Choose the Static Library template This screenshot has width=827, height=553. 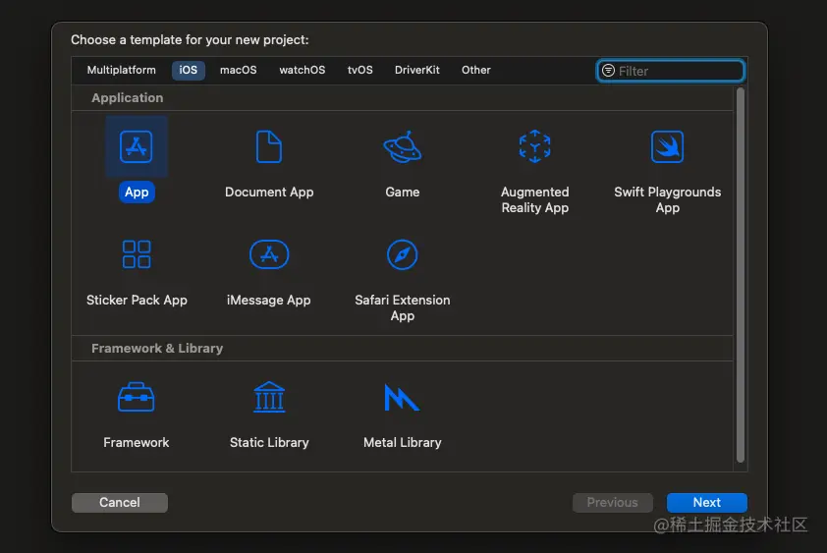pos(269,398)
